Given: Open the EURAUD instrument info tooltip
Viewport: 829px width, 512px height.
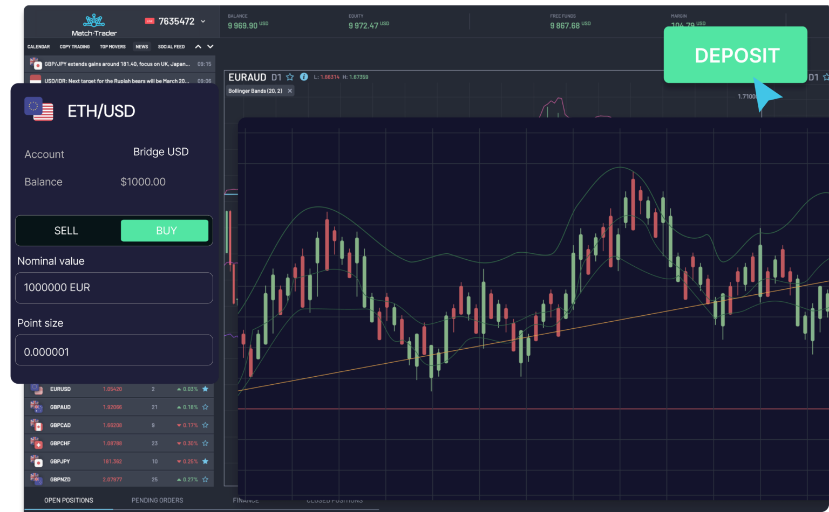Looking at the screenshot, I should [x=304, y=77].
